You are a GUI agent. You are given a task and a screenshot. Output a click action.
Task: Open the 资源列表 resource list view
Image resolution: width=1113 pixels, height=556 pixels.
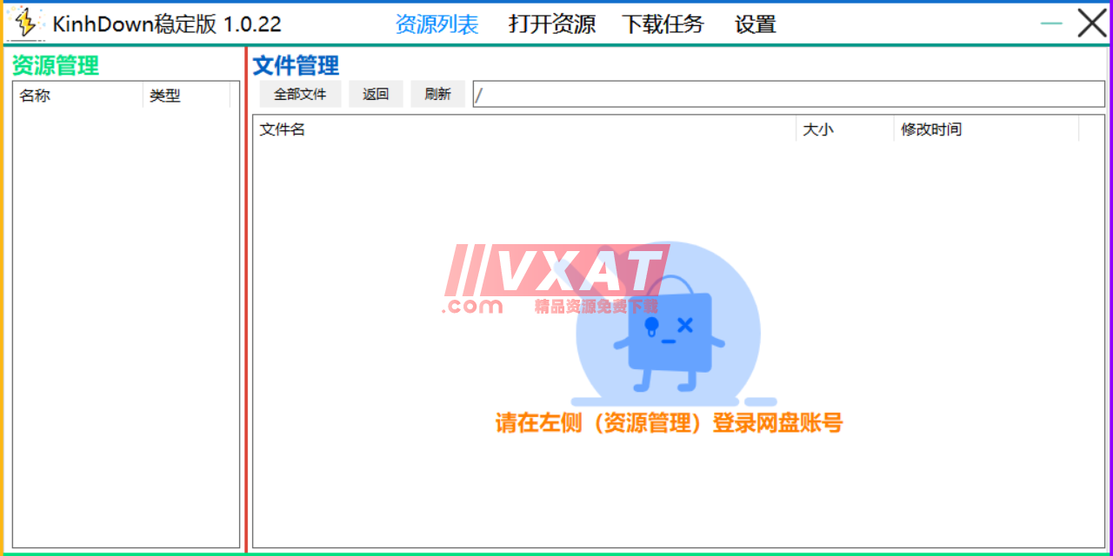(437, 24)
